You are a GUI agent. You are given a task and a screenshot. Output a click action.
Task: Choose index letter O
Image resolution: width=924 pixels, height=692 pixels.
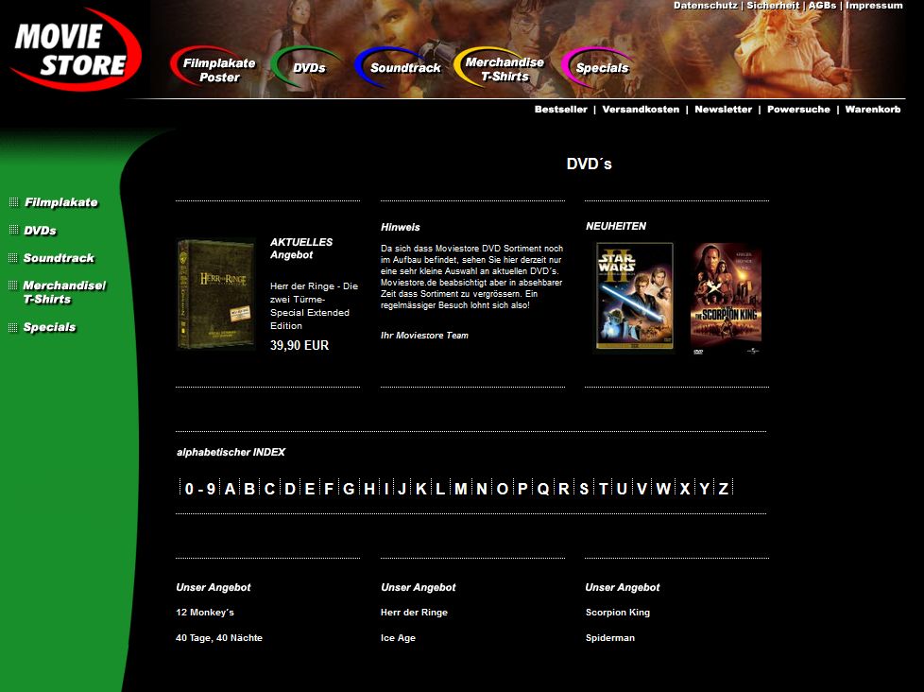coord(502,489)
